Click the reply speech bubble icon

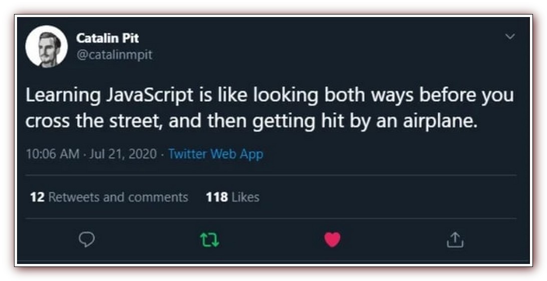(x=87, y=240)
